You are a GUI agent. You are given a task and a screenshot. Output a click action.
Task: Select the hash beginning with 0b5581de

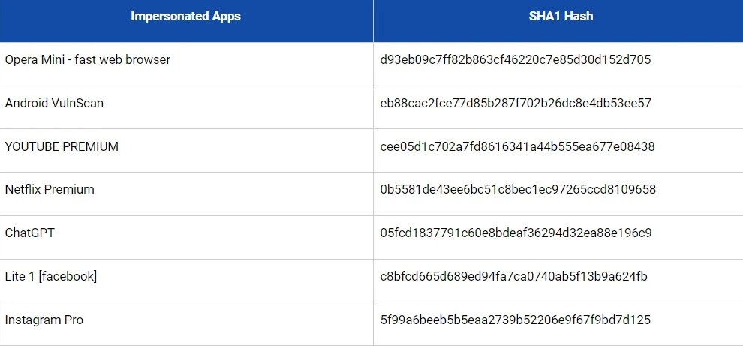(518, 189)
